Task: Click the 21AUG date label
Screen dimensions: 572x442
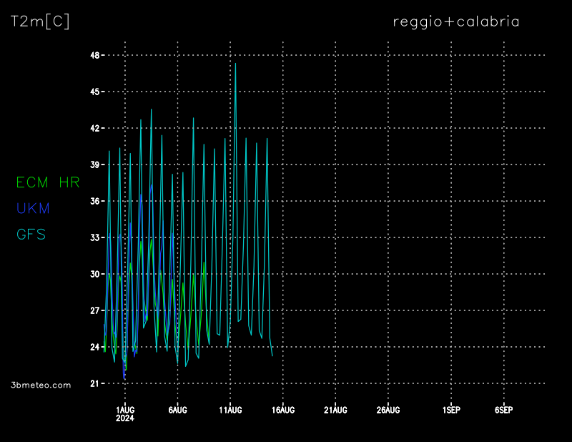Action: [x=335, y=410]
